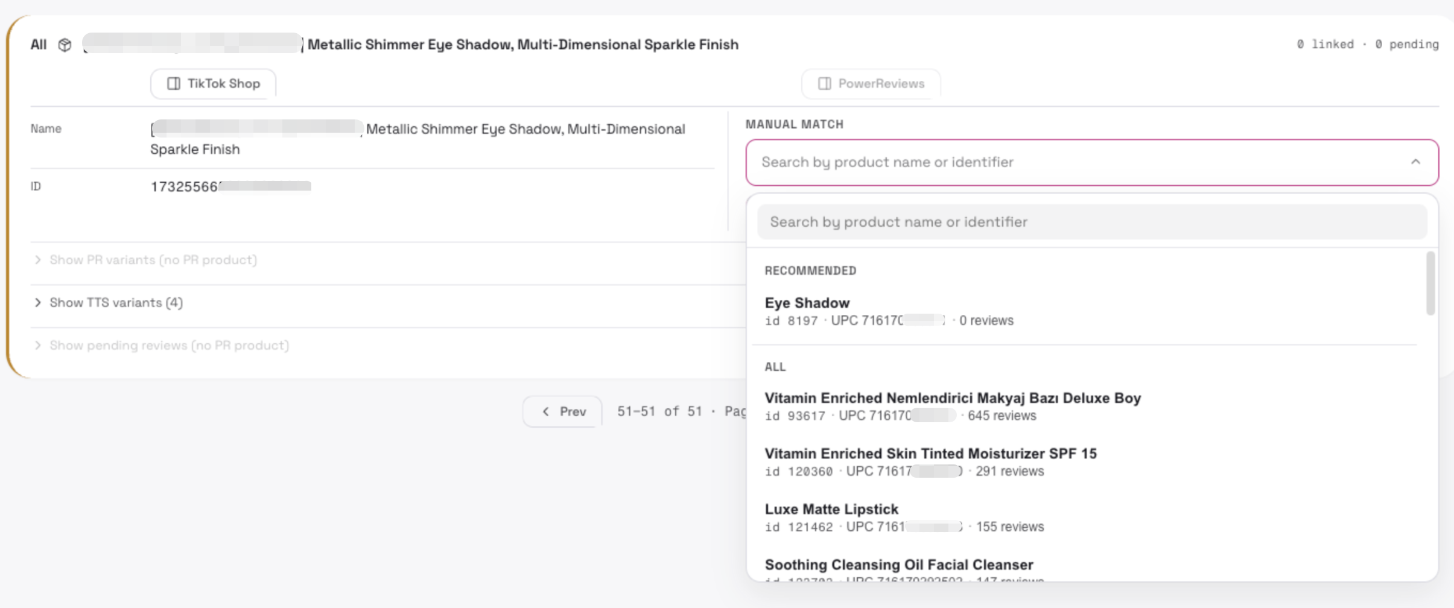
Task: Click the package cube icon beside All
Action: [x=65, y=45]
